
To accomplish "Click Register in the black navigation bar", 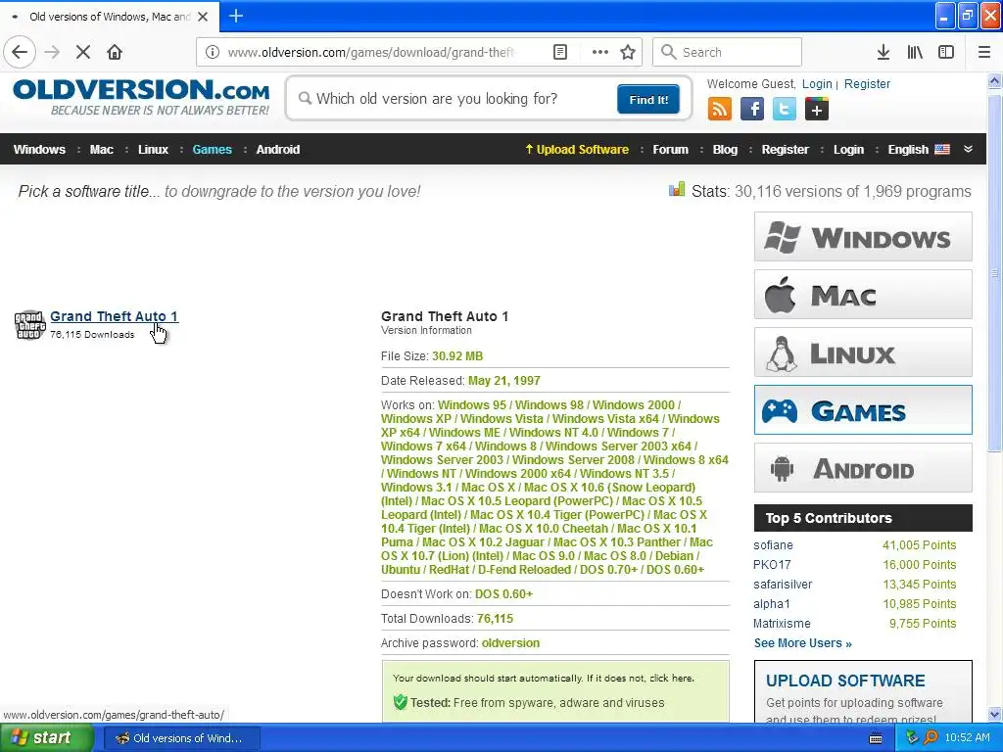I will click(785, 149).
